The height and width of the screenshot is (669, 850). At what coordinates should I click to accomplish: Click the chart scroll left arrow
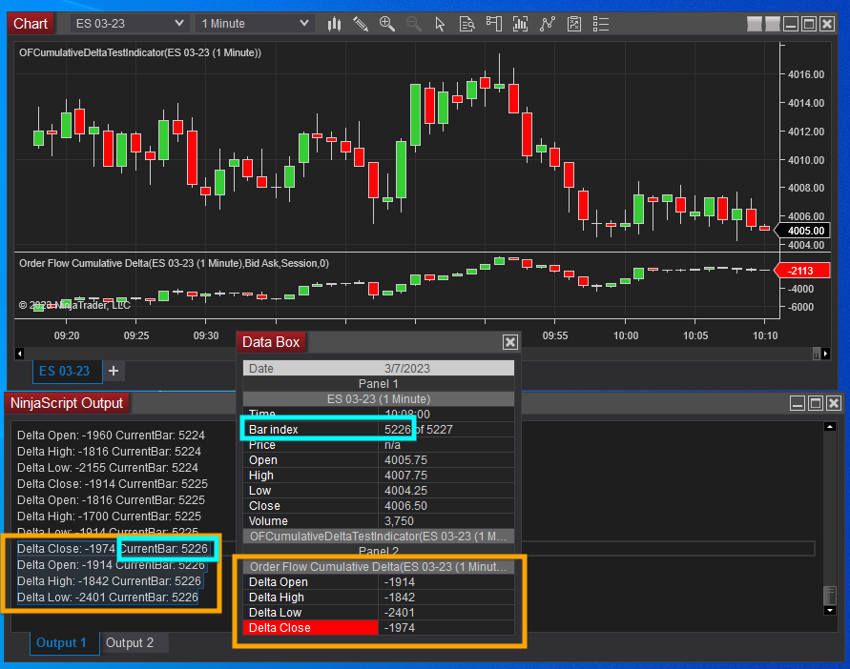(19, 354)
